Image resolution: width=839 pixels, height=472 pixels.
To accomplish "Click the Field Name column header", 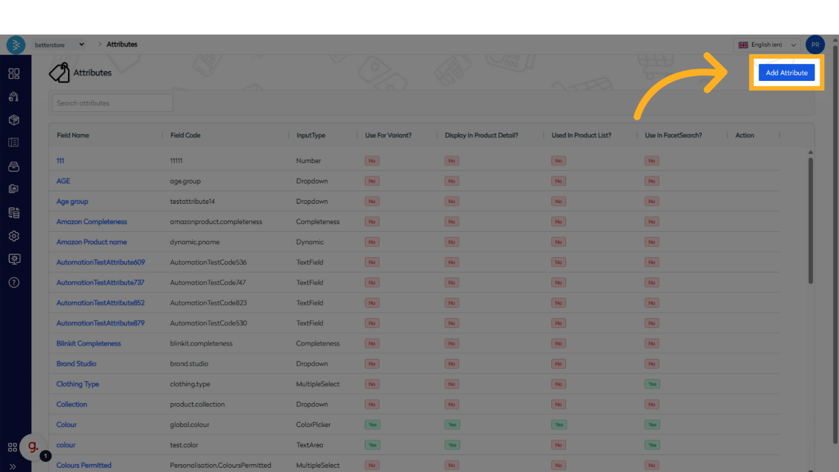I will 73,135.
